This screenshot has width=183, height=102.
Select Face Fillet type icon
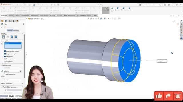(12, 37)
